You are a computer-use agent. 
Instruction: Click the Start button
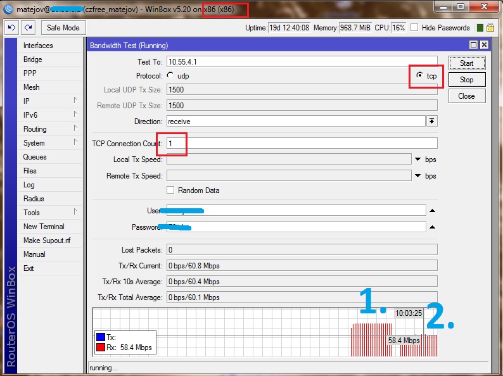[x=467, y=63]
